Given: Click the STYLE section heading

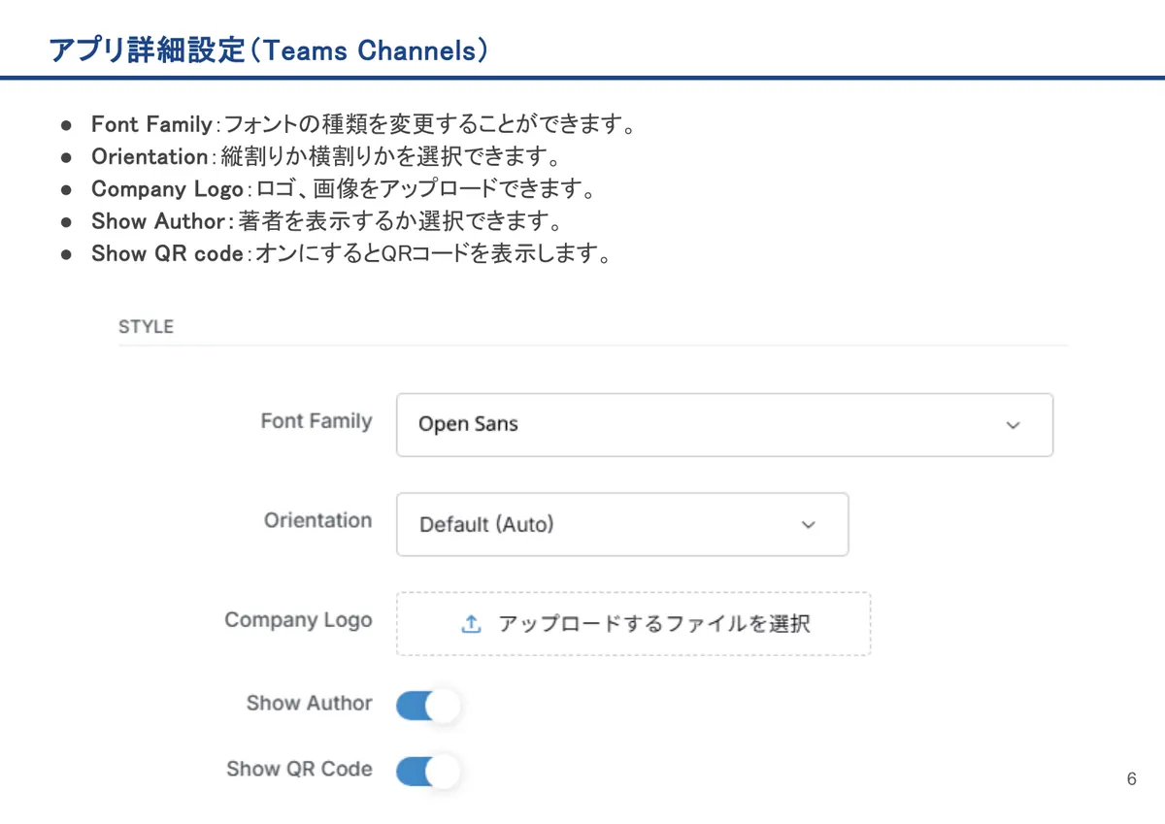Looking at the screenshot, I should 146,327.
